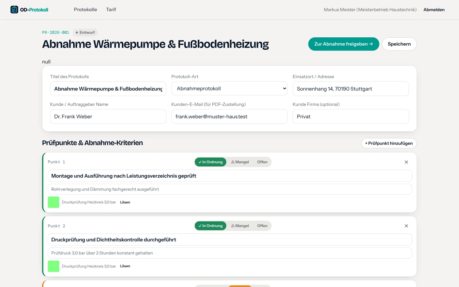
Task: Remove Punkt 2 with its X icon
Action: (x=406, y=226)
